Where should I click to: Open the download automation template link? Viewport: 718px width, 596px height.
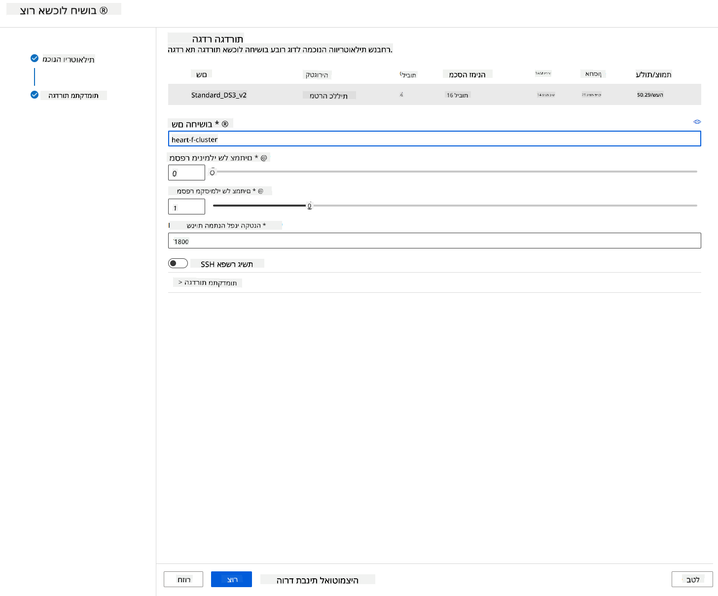(x=318, y=580)
